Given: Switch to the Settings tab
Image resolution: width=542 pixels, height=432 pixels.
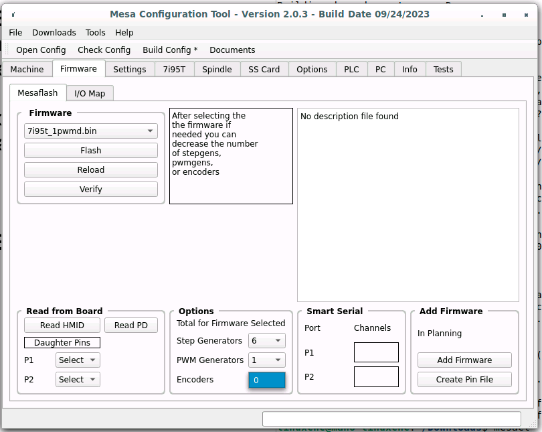Looking at the screenshot, I should point(130,69).
